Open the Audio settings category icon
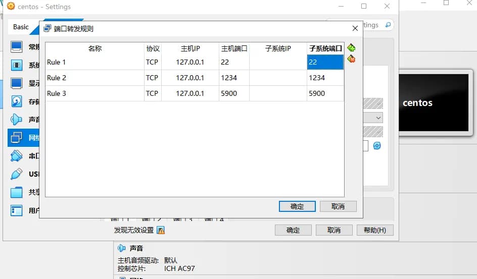The image size is (477, 279). (x=17, y=119)
